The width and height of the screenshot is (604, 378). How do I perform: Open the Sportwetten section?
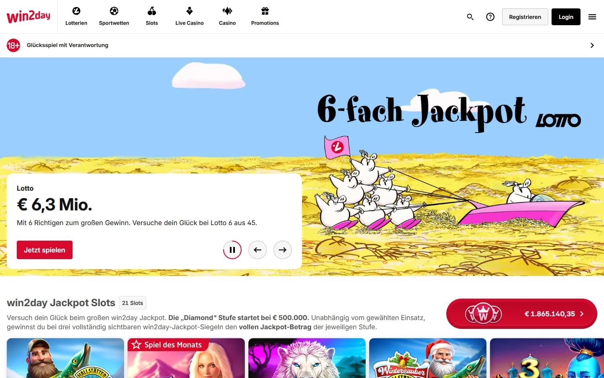[x=114, y=17]
